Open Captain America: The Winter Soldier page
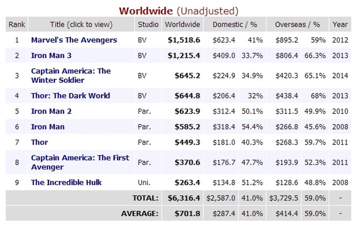This screenshot has height=227, width=357. (71, 76)
